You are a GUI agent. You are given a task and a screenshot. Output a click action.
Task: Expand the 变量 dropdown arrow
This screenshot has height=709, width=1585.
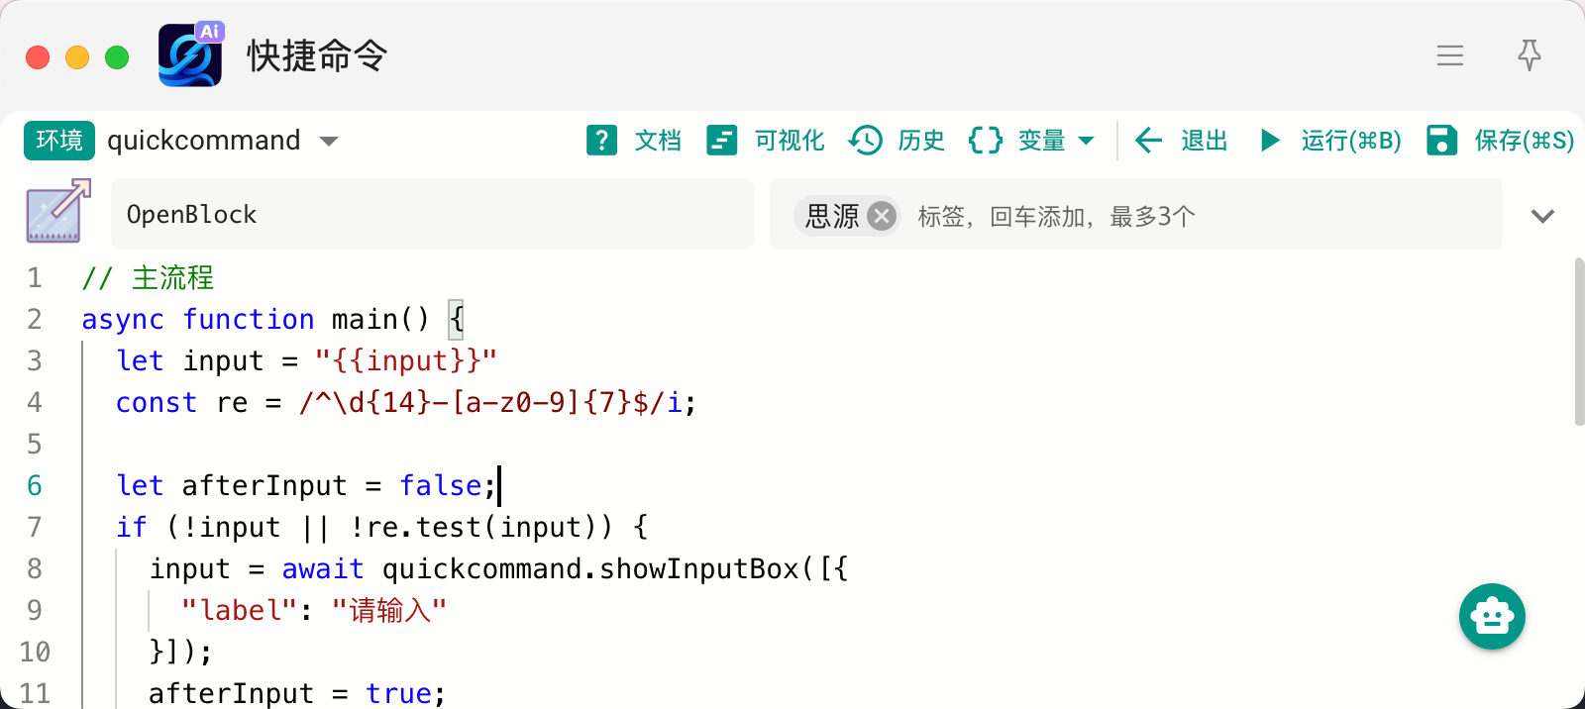[x=1086, y=141]
